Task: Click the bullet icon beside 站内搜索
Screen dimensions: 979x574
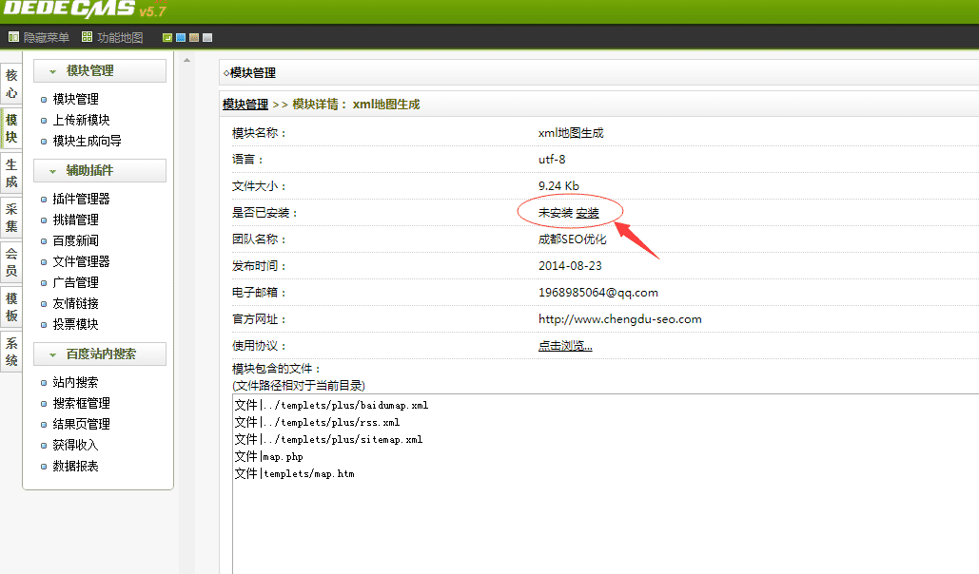Action: pos(44,383)
